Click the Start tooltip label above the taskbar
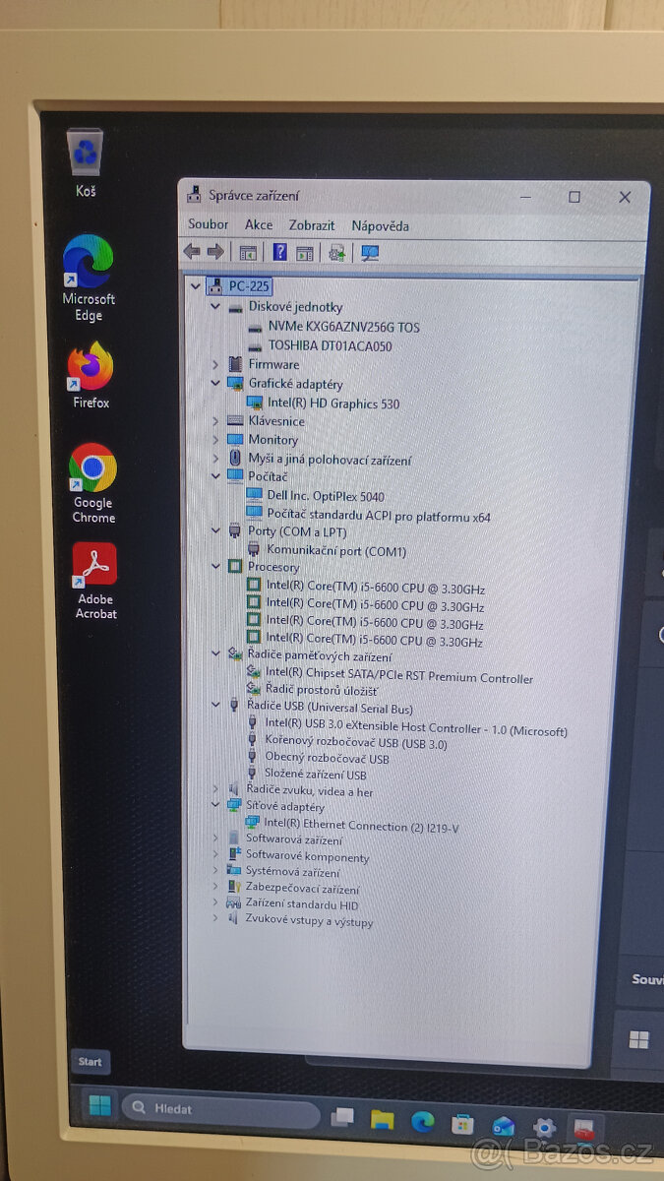The height and width of the screenshot is (1181, 664). (x=90, y=1061)
